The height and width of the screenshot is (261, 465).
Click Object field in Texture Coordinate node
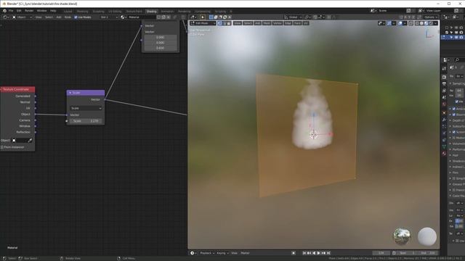21,140
